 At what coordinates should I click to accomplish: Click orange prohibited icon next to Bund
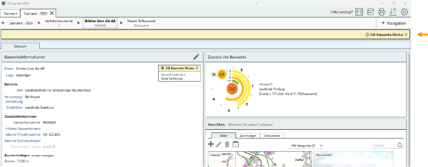(x=54, y=147)
